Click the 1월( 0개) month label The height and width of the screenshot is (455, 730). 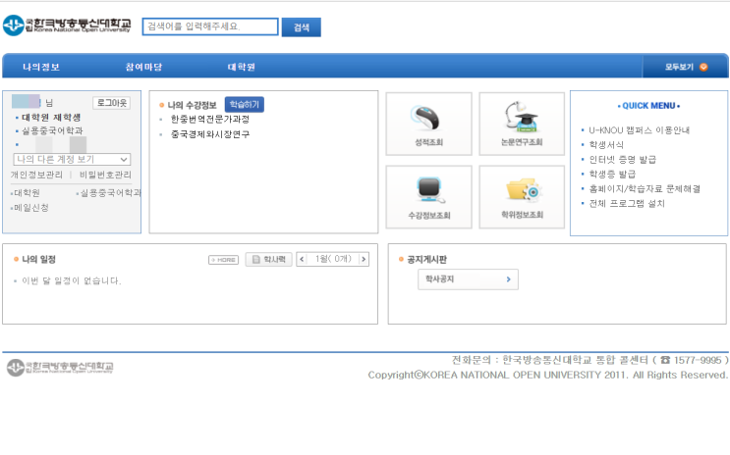(333, 259)
